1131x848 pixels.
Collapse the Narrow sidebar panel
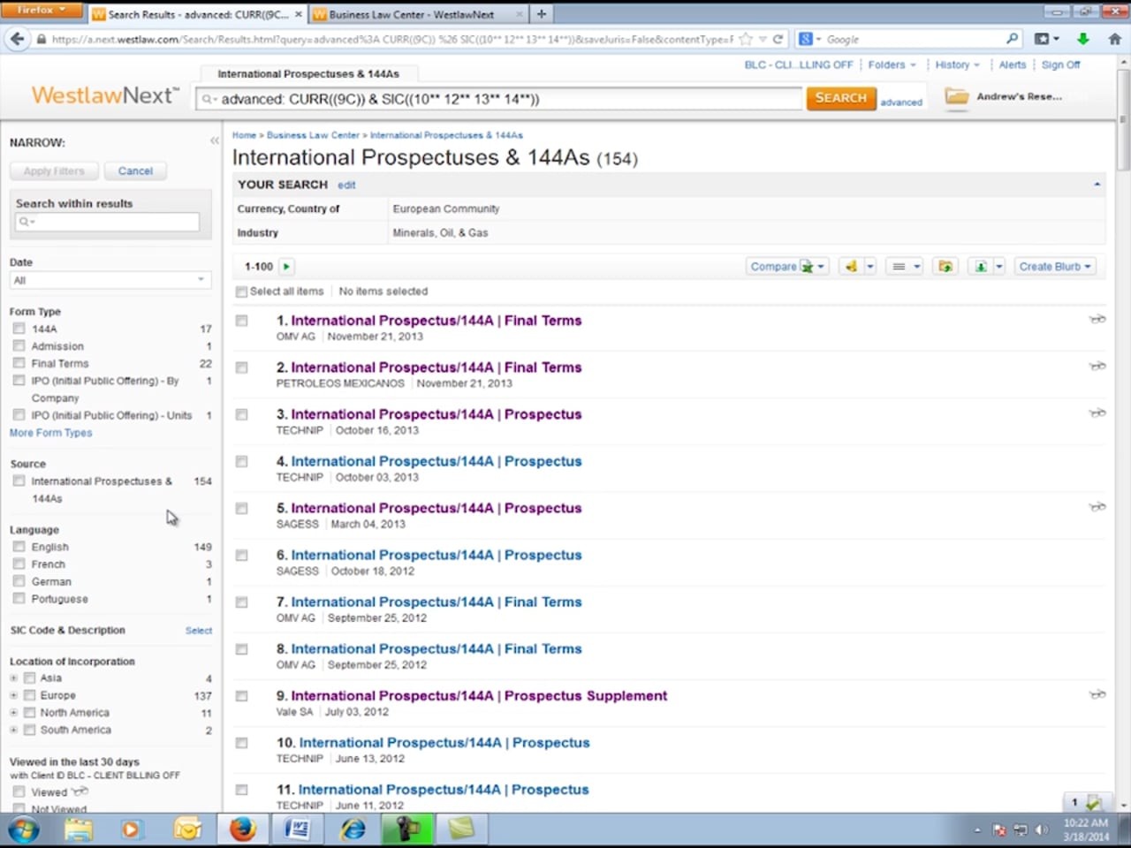tap(214, 141)
